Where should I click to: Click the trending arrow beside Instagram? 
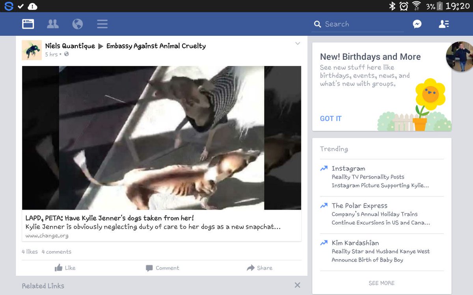click(324, 168)
